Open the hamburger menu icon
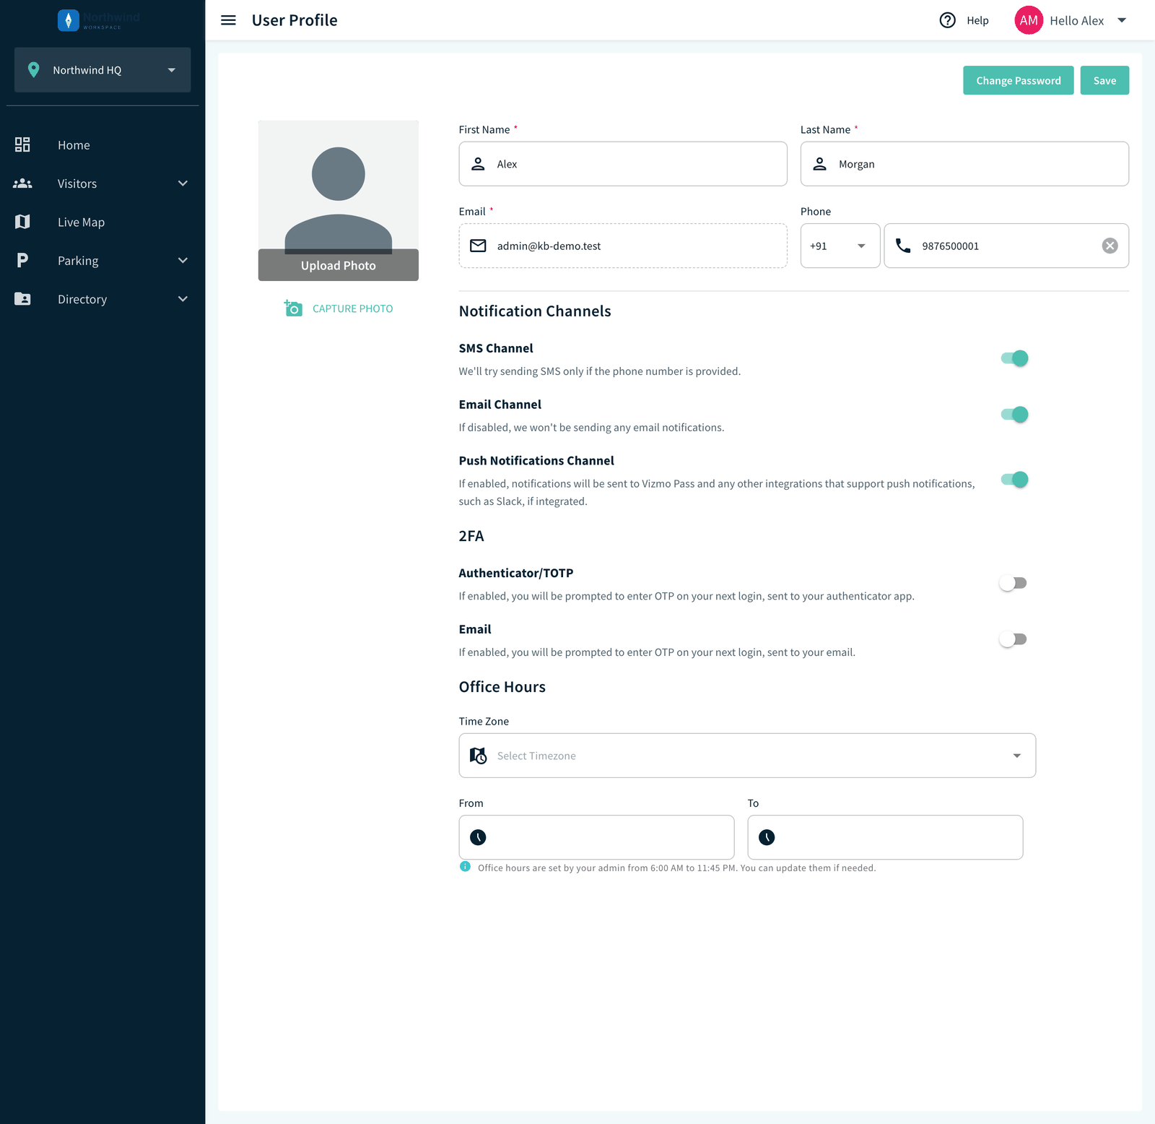The width and height of the screenshot is (1155, 1124). coord(228,20)
